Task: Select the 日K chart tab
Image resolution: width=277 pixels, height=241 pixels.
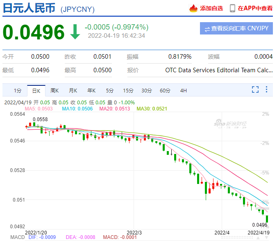Action: tap(36, 91)
